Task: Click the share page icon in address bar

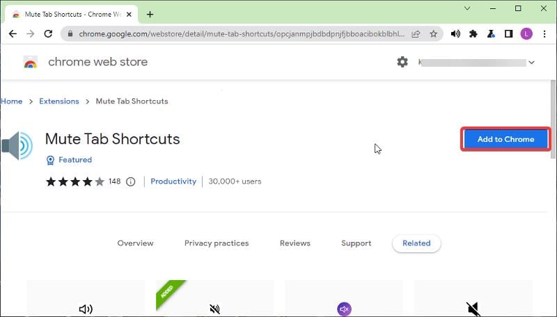Action: tap(416, 34)
